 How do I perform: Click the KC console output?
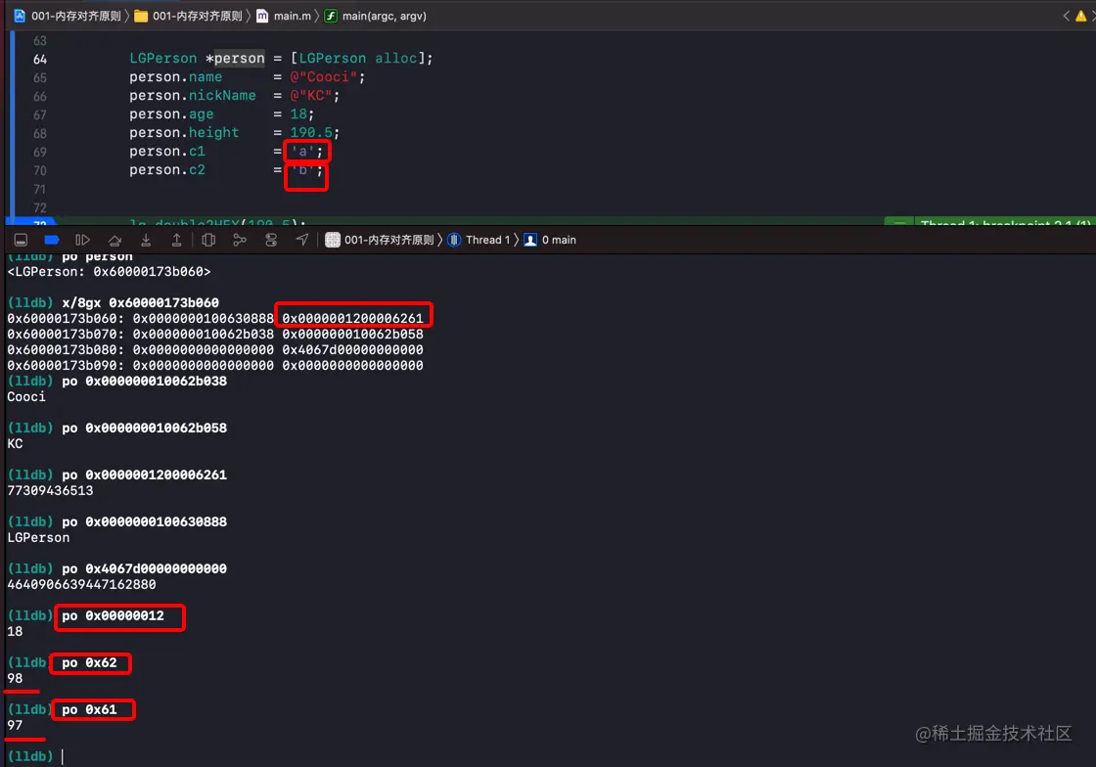click(16, 443)
